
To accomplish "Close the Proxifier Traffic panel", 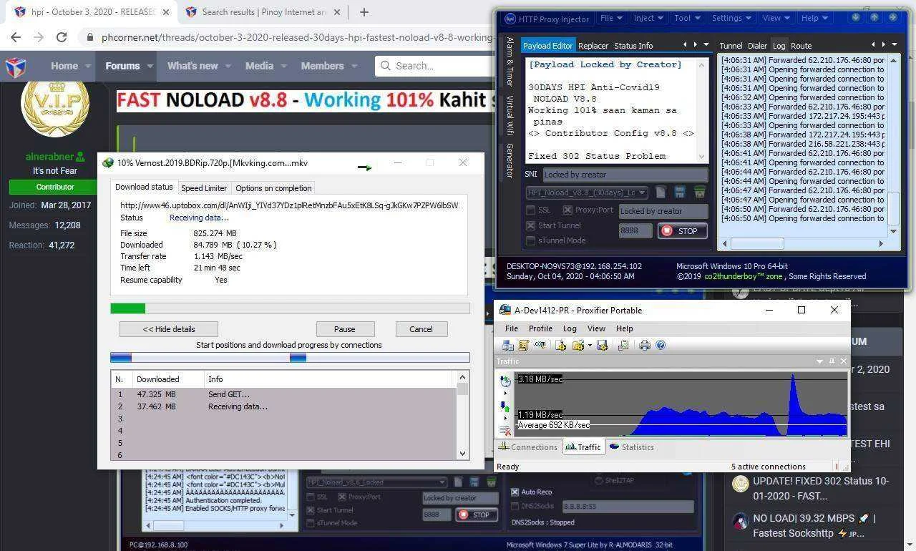I will click(x=844, y=361).
